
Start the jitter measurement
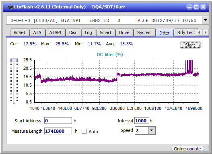(190, 45)
